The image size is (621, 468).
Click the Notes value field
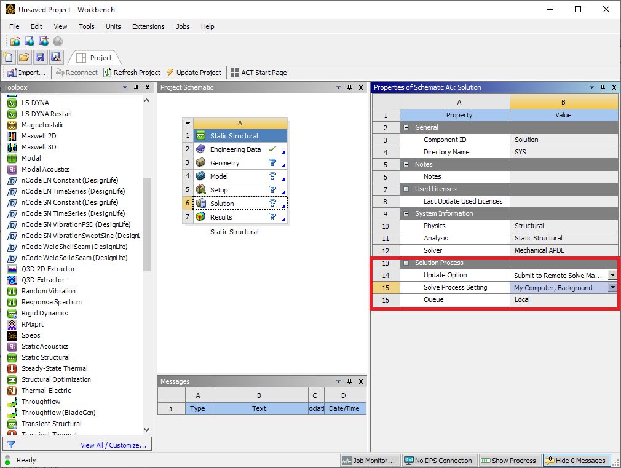(563, 176)
